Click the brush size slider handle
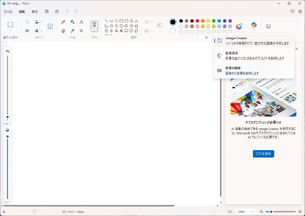This screenshot has width=305, height=216. coord(7,117)
